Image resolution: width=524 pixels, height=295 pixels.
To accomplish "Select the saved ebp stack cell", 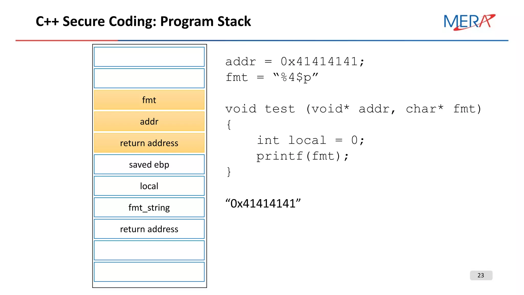I will [x=149, y=164].
